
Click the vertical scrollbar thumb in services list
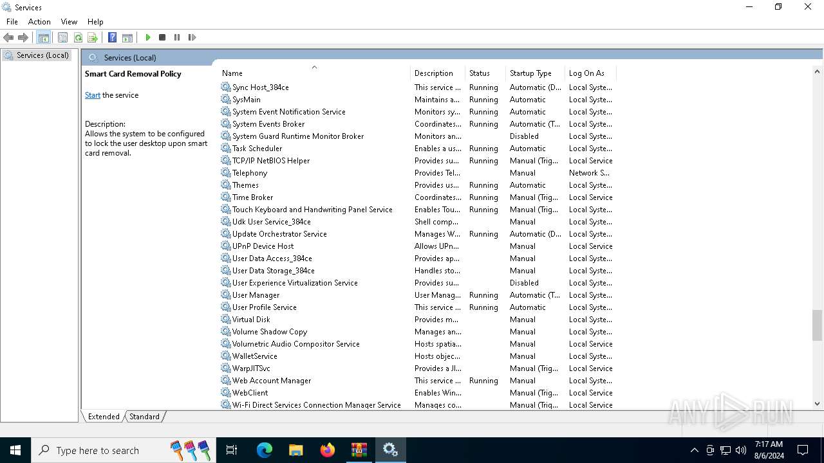pyautogui.click(x=817, y=325)
